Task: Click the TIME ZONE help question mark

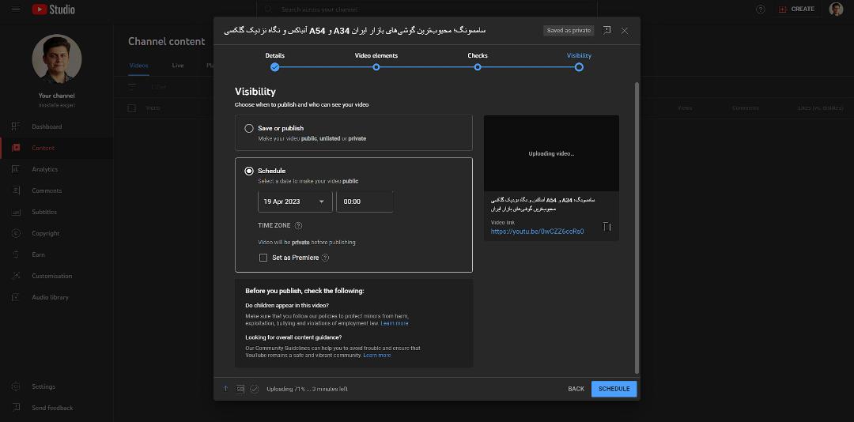Action: [298, 225]
